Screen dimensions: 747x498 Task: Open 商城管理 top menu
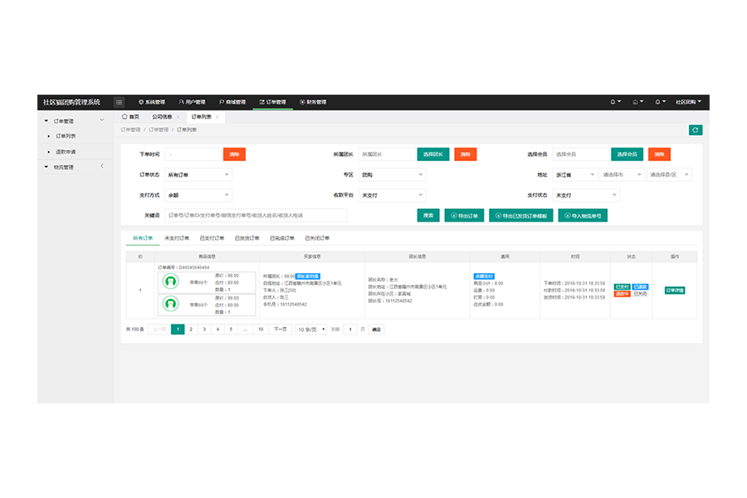(x=232, y=102)
